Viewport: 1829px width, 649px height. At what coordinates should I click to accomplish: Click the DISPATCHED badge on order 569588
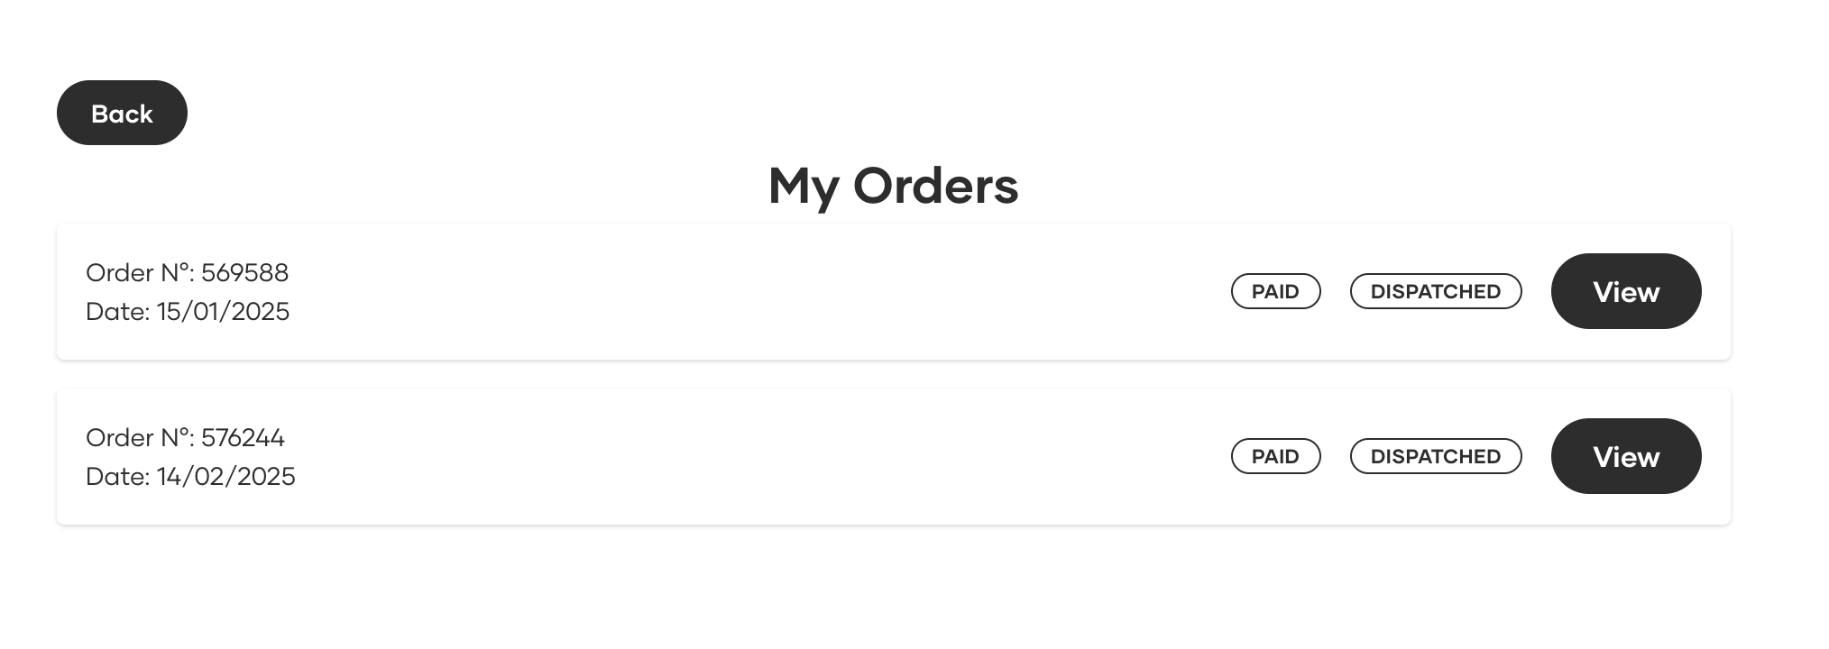tap(1435, 291)
